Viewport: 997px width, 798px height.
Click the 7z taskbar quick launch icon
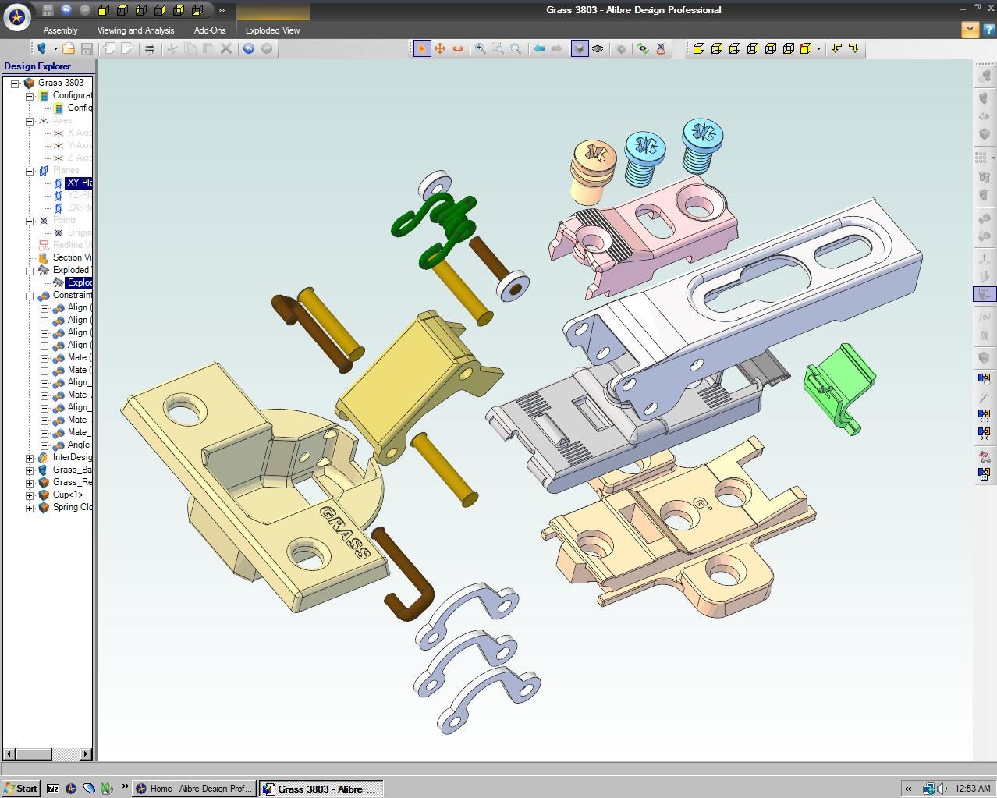(x=53, y=789)
